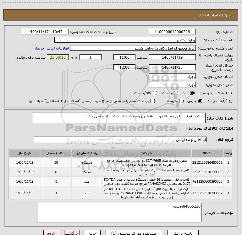Click the buyer organization field وزارت کشور
242x235 pixels.
[125, 40]
